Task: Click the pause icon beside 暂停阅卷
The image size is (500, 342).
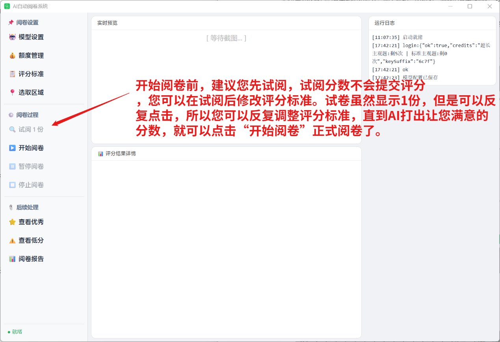Action: [x=12, y=166]
